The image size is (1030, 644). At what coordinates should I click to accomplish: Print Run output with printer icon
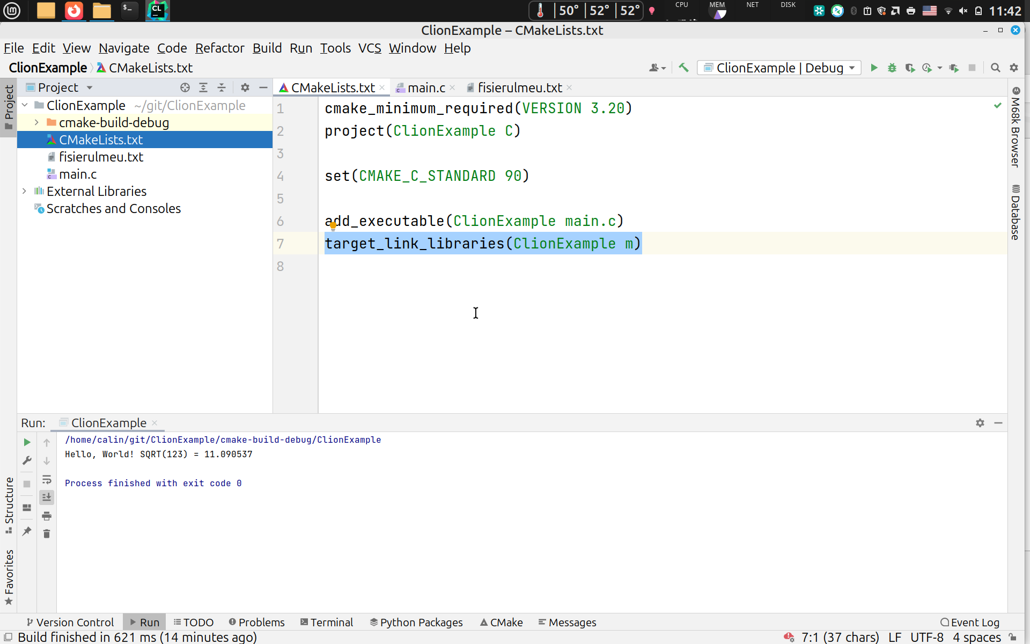tap(47, 516)
